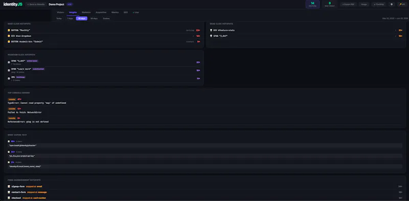Click the Demo Project title
Screen dimensions: 409x201
point(56,5)
